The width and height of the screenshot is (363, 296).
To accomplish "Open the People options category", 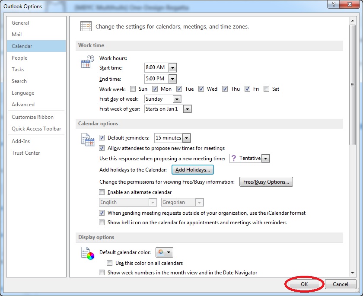I will 36,58.
